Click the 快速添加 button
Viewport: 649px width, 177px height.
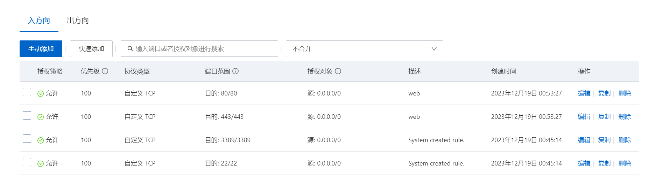(91, 49)
